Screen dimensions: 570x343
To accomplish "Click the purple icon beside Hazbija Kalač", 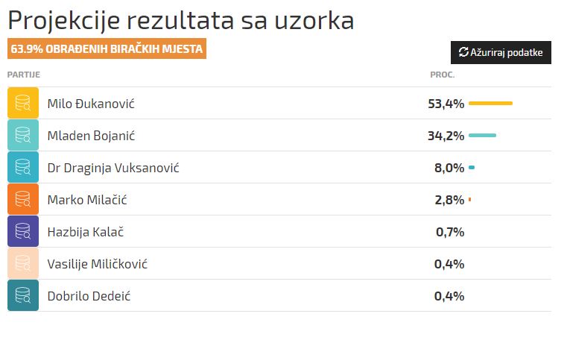I will pos(23,231).
